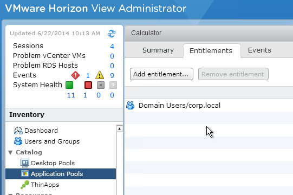Viewport: 293px width, 195px height.
Task: Collapse the Catalog tree section
Action: [x=10, y=153]
